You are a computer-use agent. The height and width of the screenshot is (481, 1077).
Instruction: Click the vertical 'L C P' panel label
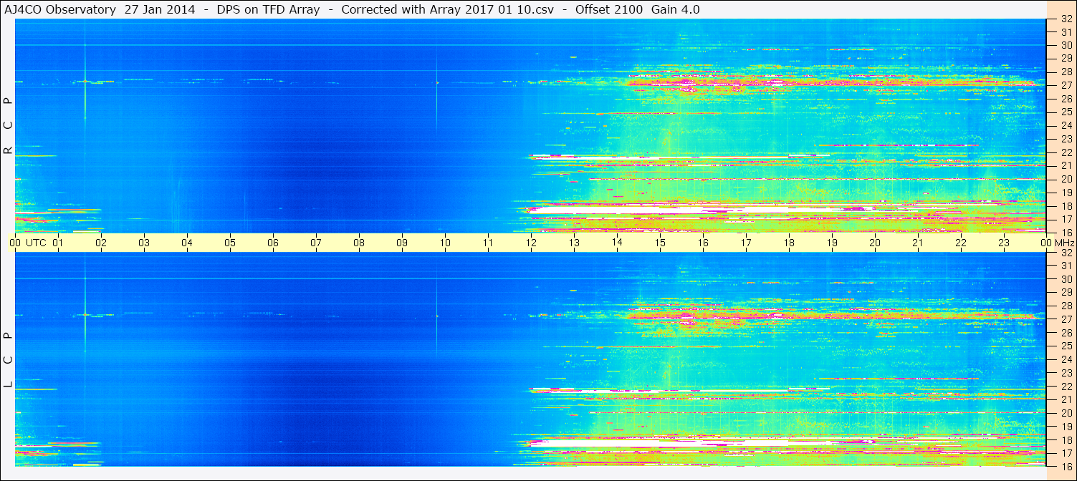[x=9, y=360]
